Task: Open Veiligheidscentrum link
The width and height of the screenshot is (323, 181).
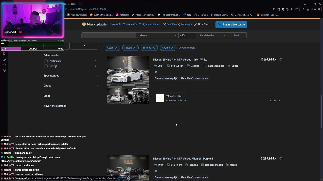Action: click(x=149, y=24)
